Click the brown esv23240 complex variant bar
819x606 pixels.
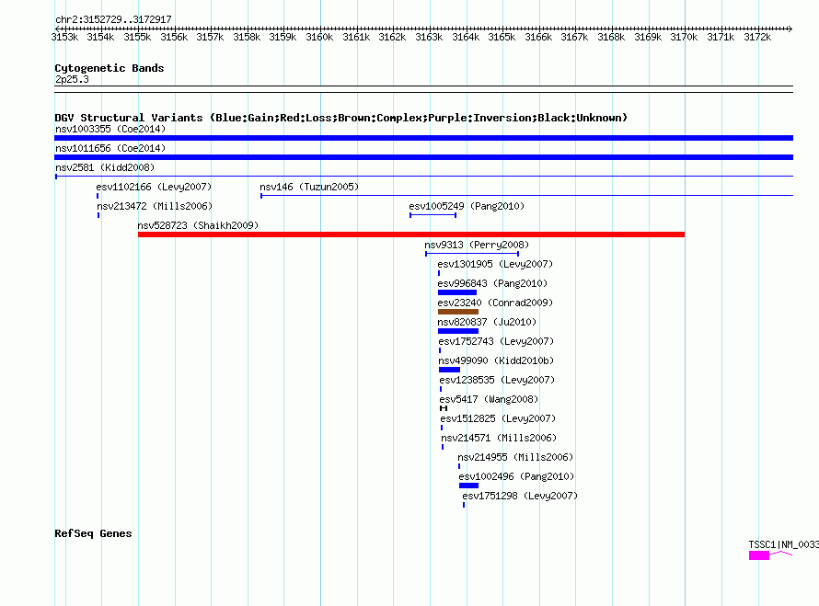[457, 312]
